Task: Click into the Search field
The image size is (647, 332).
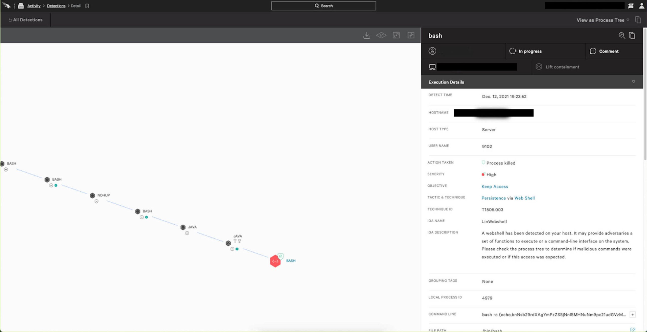Action: [323, 6]
